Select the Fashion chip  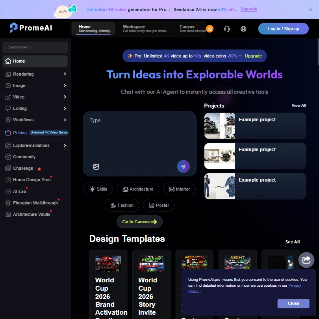click(x=122, y=205)
